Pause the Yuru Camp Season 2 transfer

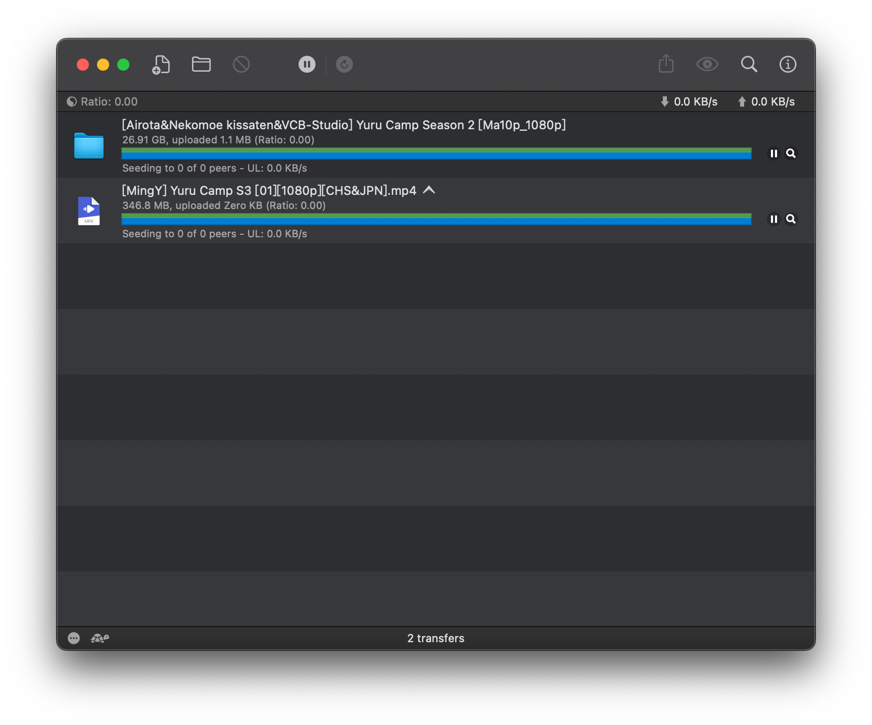pyautogui.click(x=773, y=153)
